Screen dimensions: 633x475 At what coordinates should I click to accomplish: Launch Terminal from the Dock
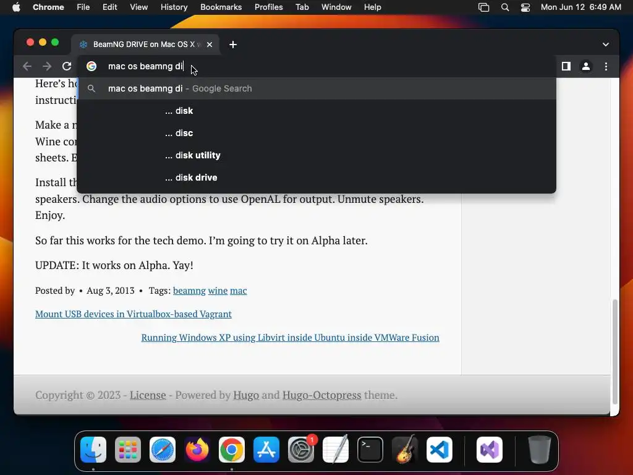coord(370,450)
